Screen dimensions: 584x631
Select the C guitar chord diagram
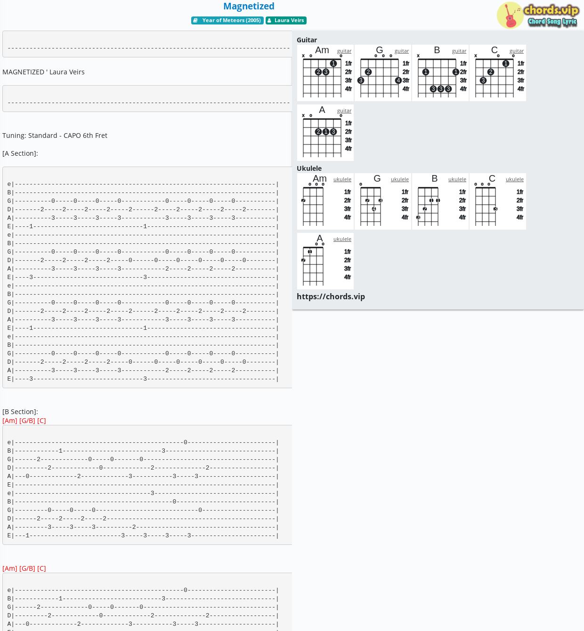pos(498,73)
